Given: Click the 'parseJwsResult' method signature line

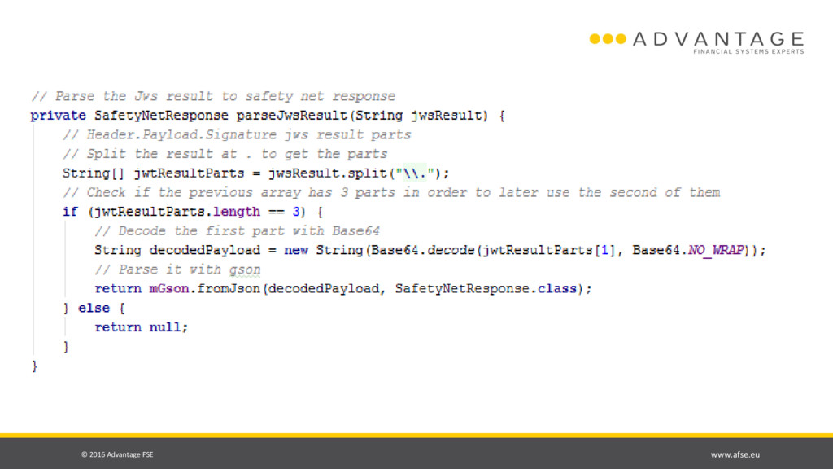Looking at the screenshot, I should 268,116.
